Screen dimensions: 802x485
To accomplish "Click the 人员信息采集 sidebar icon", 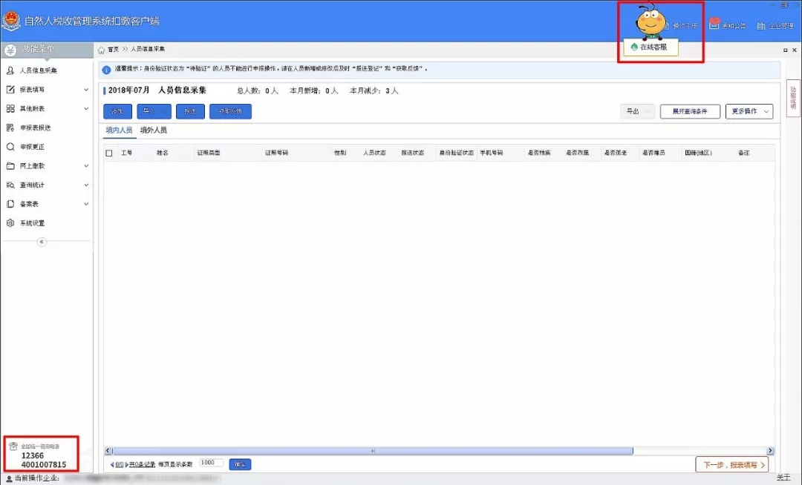I will coord(10,70).
